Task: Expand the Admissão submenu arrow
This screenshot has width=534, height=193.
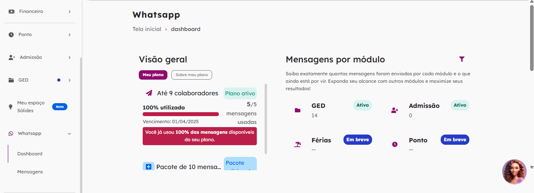Action: click(69, 58)
